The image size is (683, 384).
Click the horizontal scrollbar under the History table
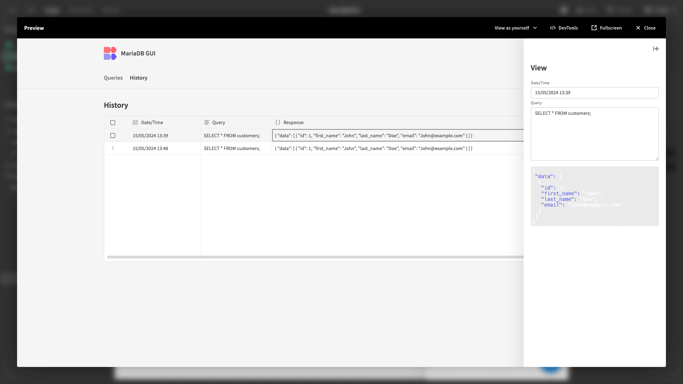coord(315,257)
